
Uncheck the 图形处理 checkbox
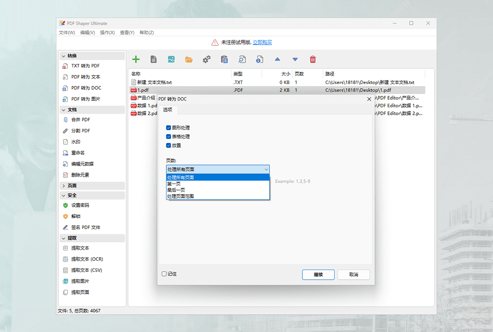[168, 127]
